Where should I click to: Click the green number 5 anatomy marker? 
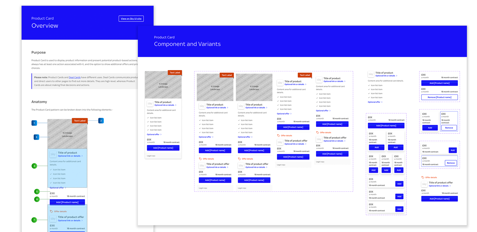(x=37, y=192)
